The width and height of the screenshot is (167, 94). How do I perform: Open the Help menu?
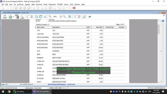click(x=83, y=4)
